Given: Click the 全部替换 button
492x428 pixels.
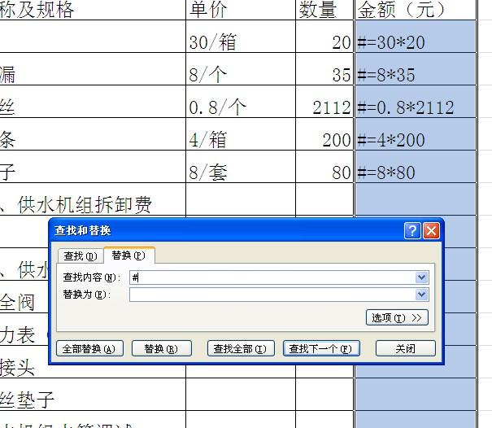Looking at the screenshot, I should click(89, 348).
